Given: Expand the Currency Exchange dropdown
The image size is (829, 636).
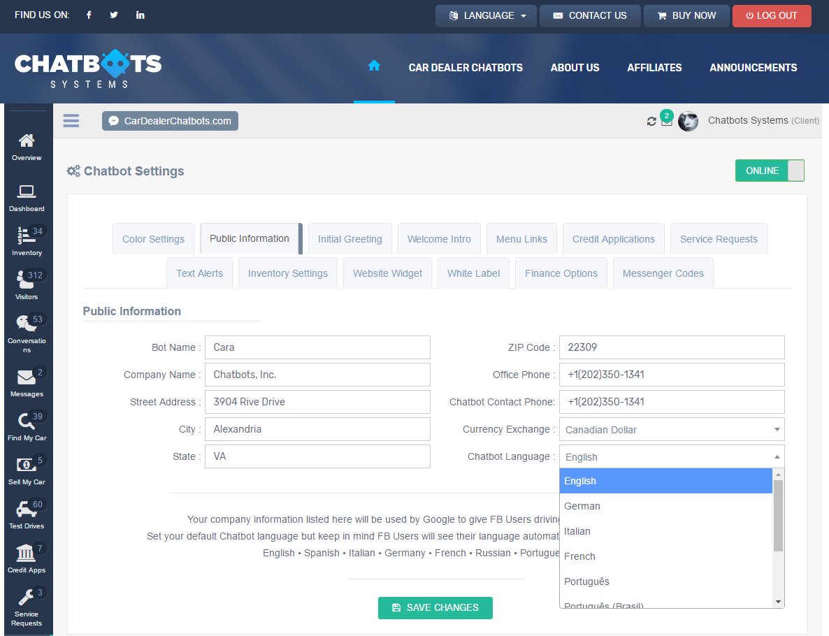Looking at the screenshot, I should [672, 429].
